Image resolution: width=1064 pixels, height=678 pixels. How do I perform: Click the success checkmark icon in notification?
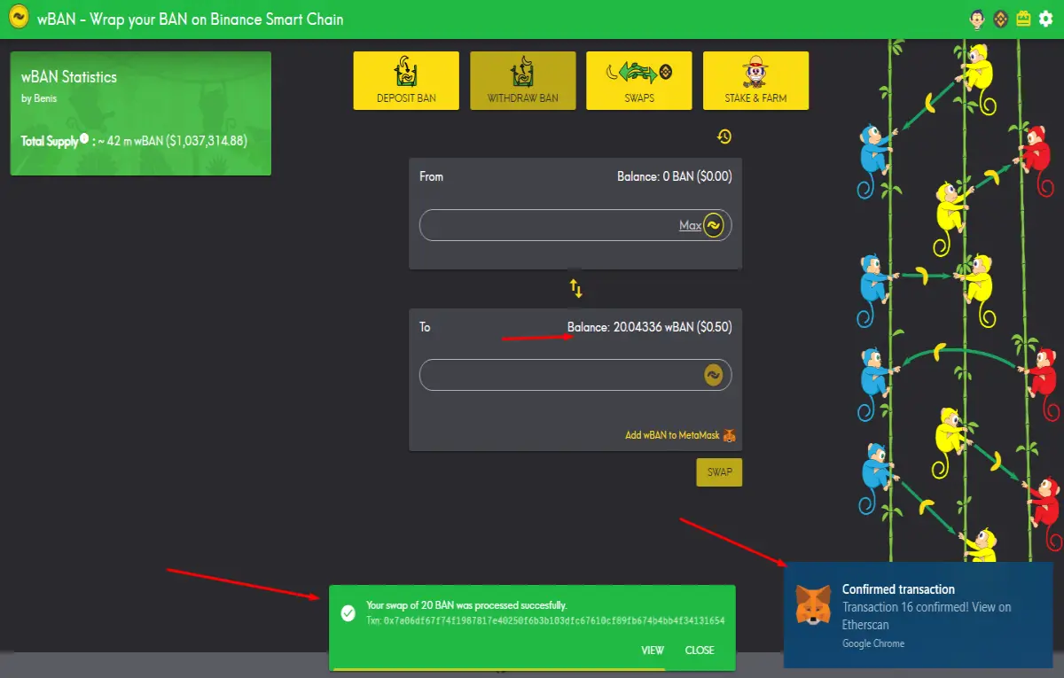tap(348, 613)
